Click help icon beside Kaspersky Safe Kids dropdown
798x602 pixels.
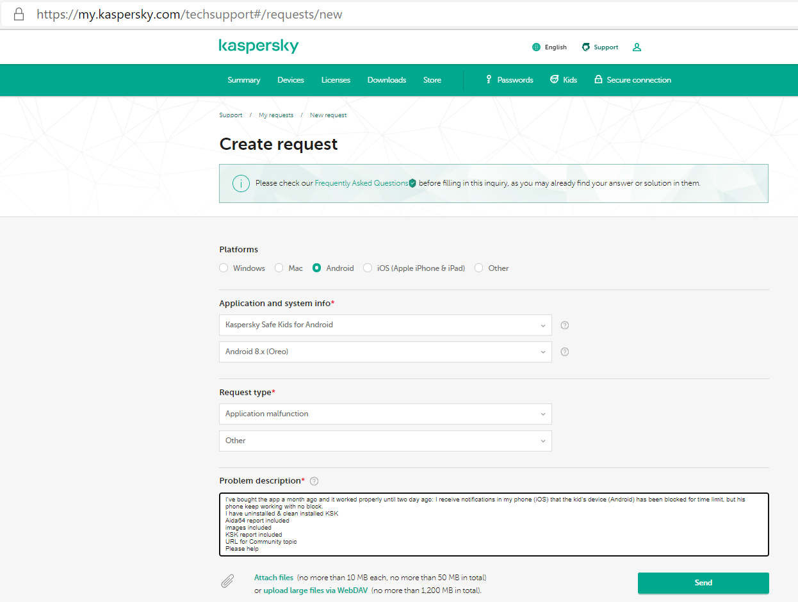pyautogui.click(x=565, y=325)
